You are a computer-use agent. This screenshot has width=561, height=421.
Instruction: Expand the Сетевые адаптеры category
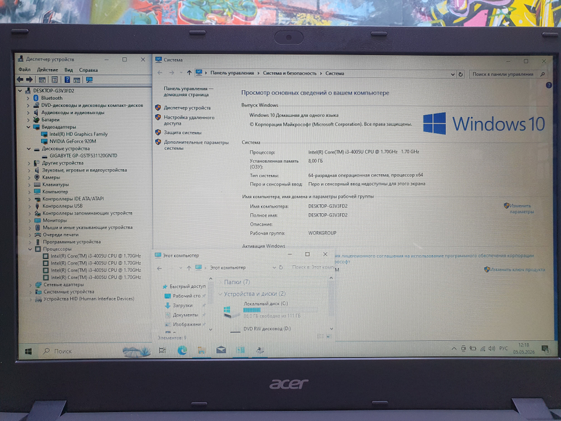click(x=30, y=285)
